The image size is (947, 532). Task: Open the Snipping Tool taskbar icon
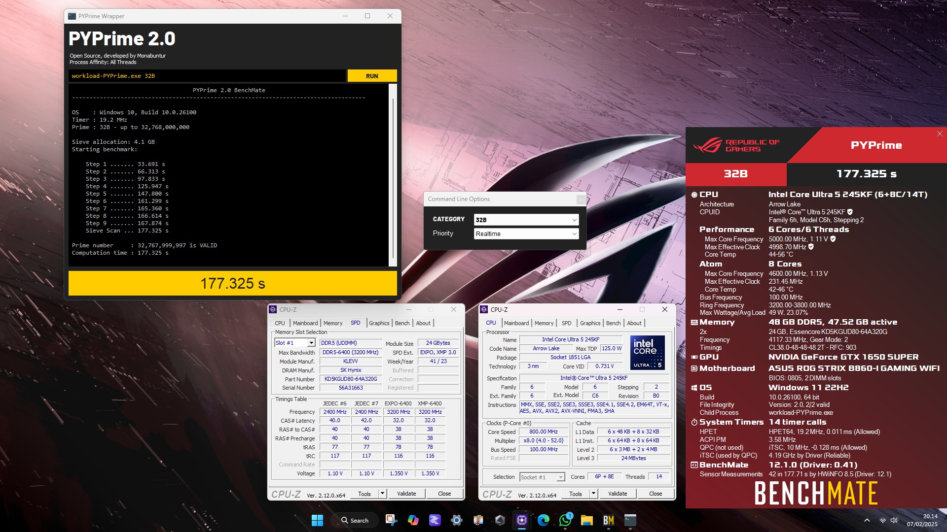coord(391,520)
